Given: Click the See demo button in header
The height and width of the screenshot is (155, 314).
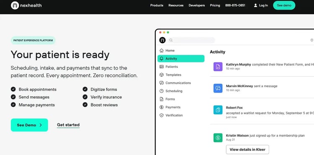Looking at the screenshot, I should (284, 5).
